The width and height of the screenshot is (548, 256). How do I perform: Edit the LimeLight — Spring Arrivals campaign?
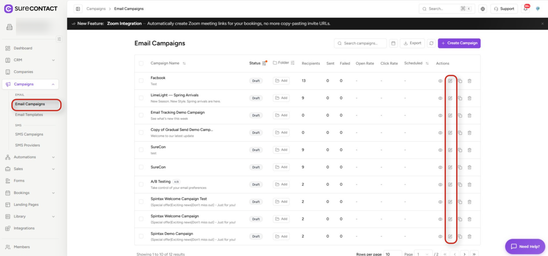tap(450, 98)
